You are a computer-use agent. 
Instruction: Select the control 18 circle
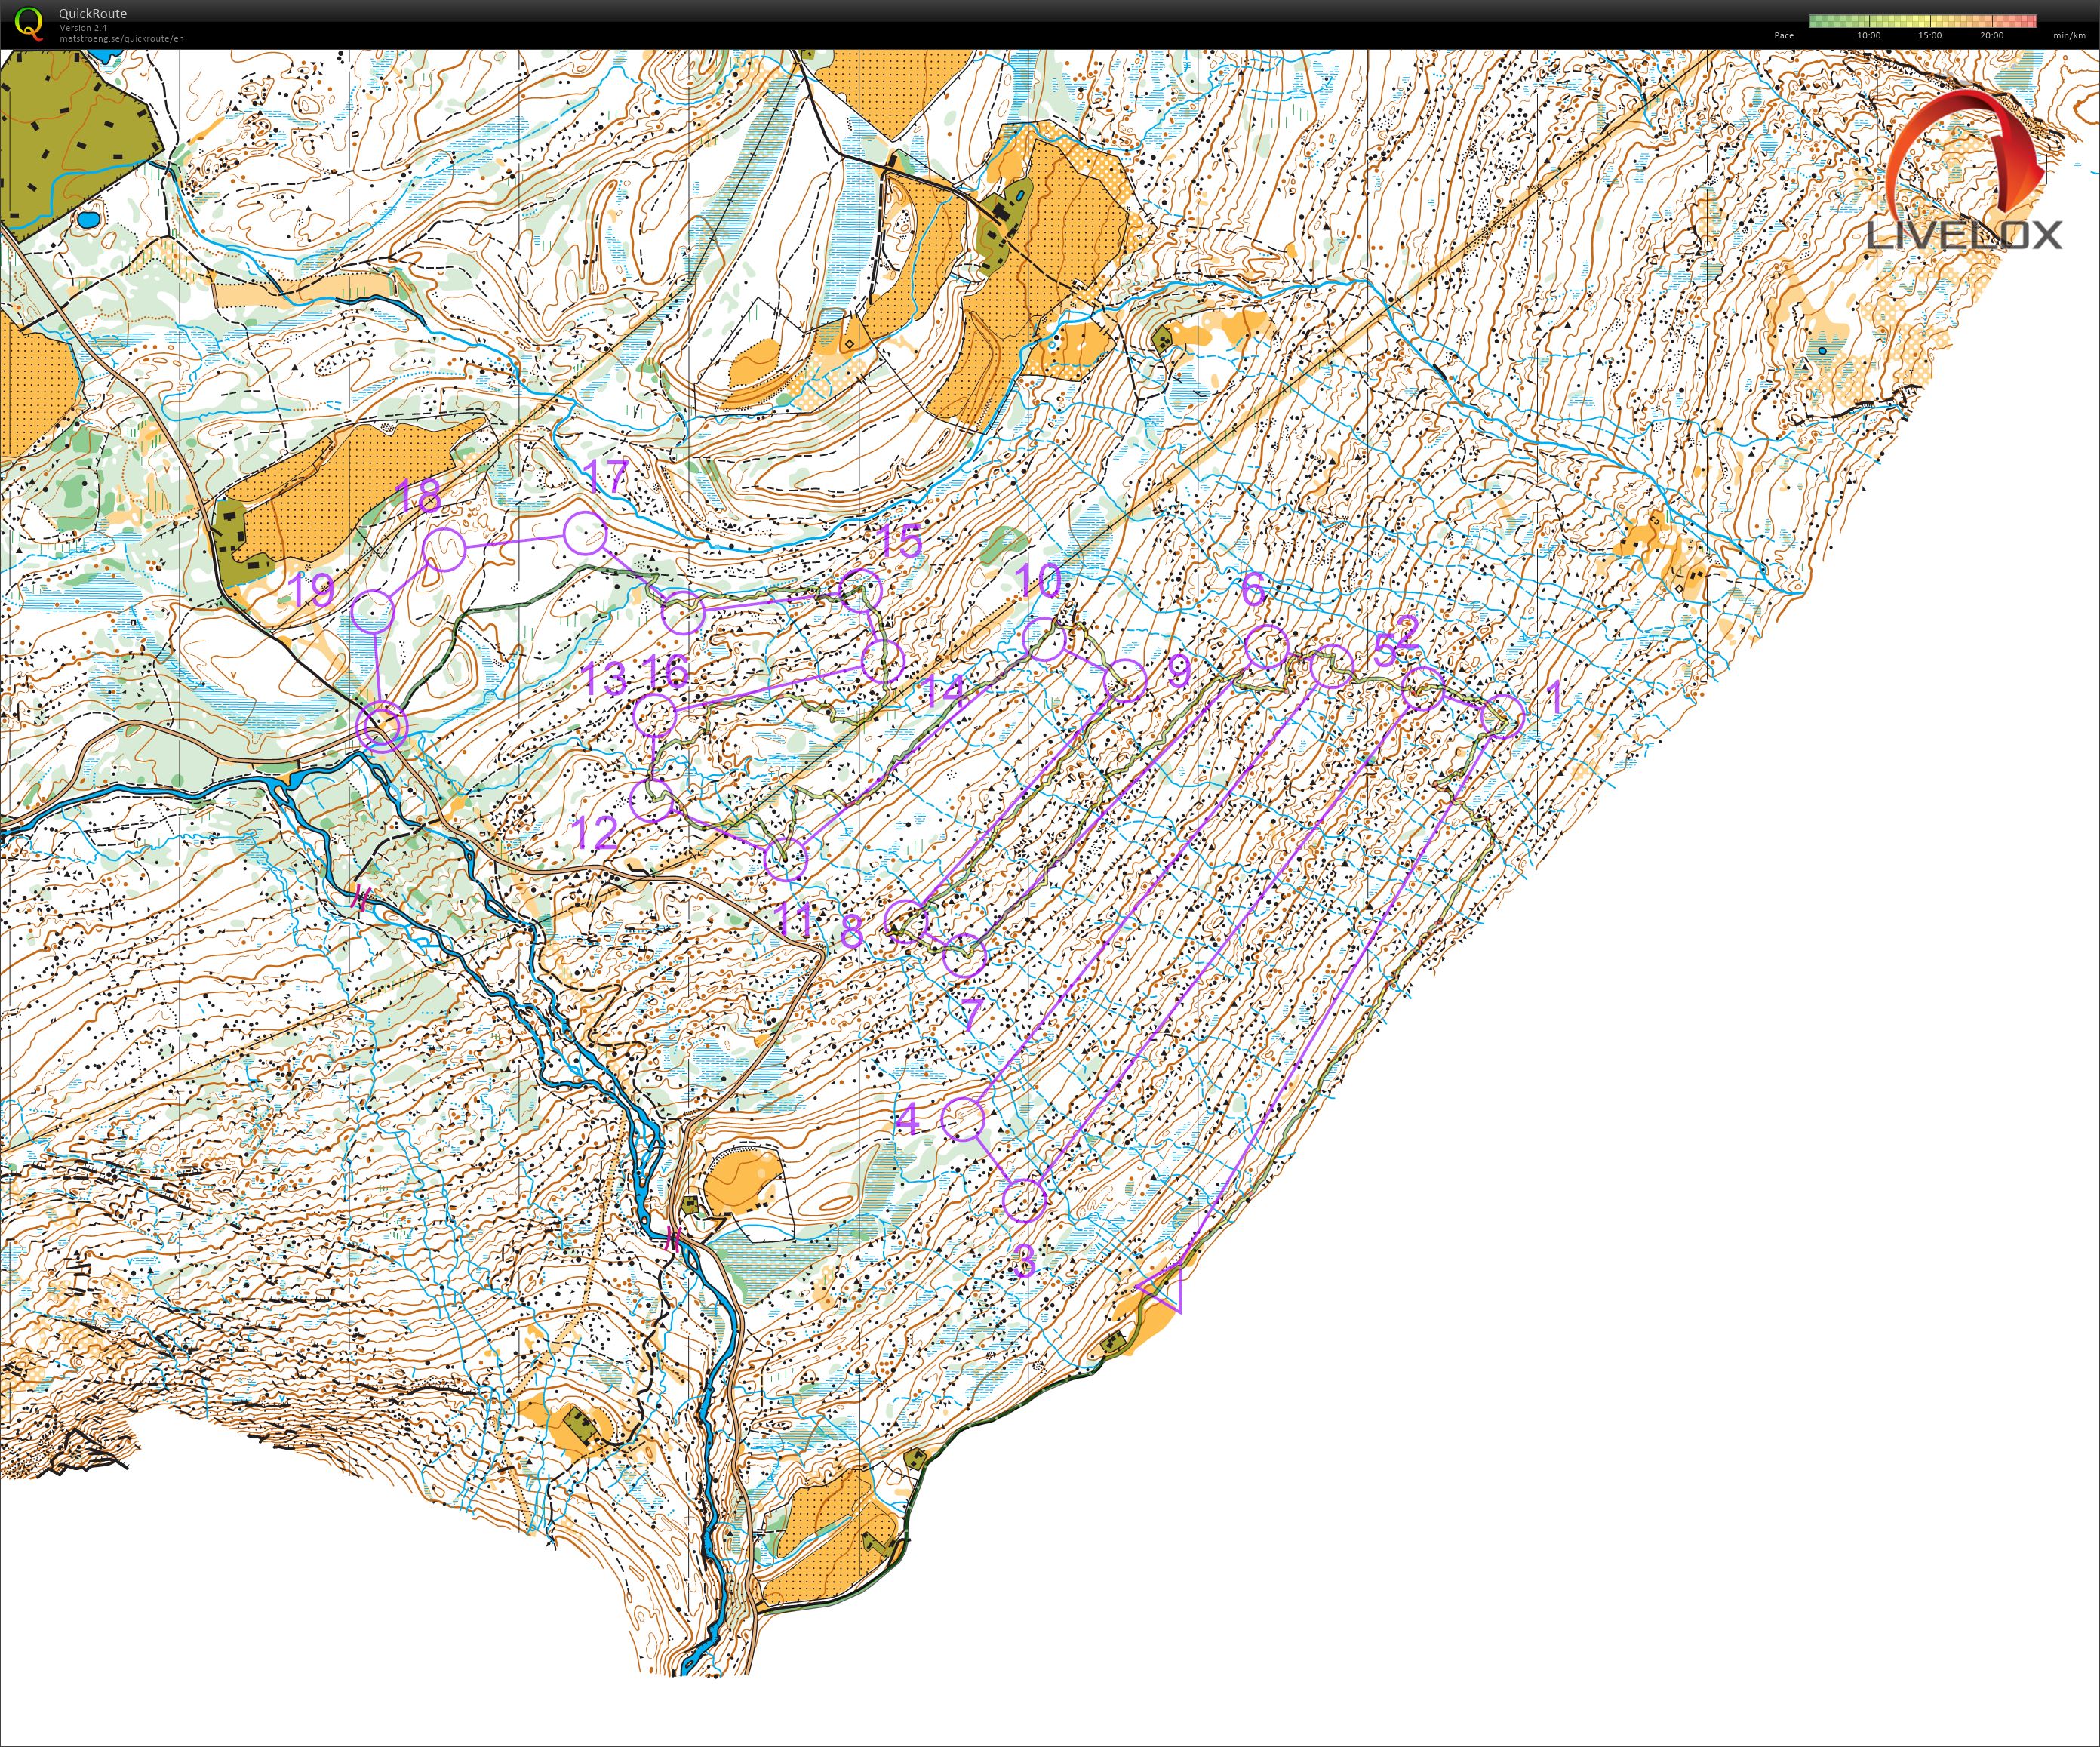[x=445, y=549]
